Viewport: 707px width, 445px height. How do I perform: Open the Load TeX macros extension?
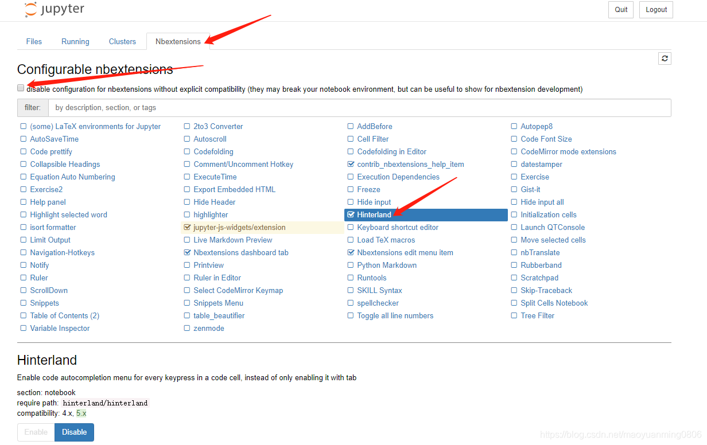(x=386, y=240)
